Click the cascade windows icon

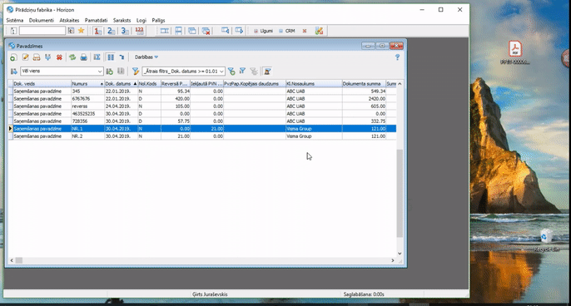click(x=192, y=31)
